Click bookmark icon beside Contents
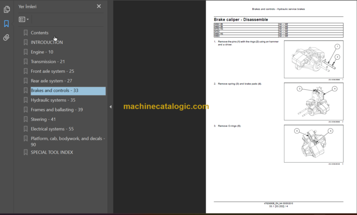357x215 pixels. 26,33
